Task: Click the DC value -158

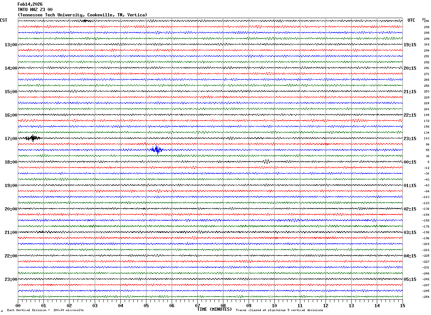Action: [426, 220]
